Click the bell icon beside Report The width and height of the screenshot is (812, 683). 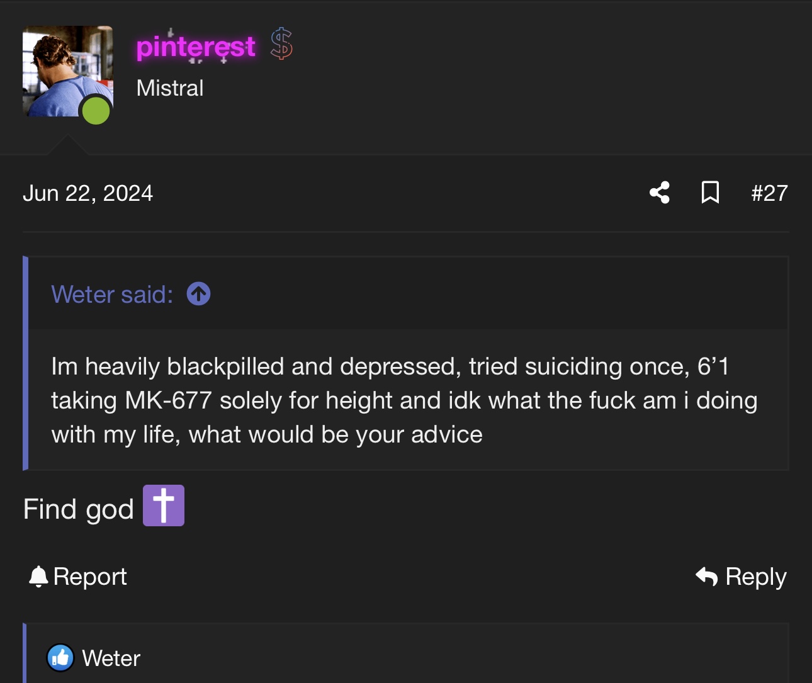point(38,577)
